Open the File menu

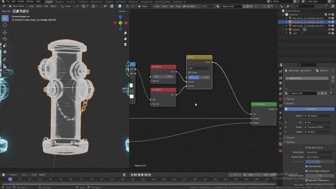[8, 2]
